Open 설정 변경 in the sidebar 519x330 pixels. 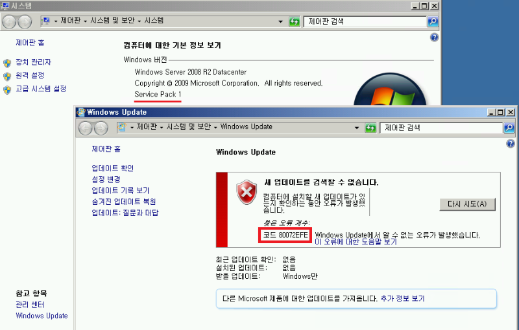pyautogui.click(x=106, y=180)
